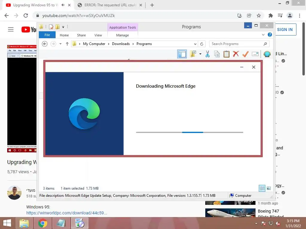Open Customize Quick Access Toolbar dropdown
The image size is (306, 229).
[x=63, y=27]
